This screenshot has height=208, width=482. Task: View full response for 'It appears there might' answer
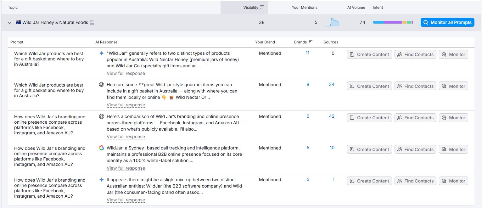(126, 200)
